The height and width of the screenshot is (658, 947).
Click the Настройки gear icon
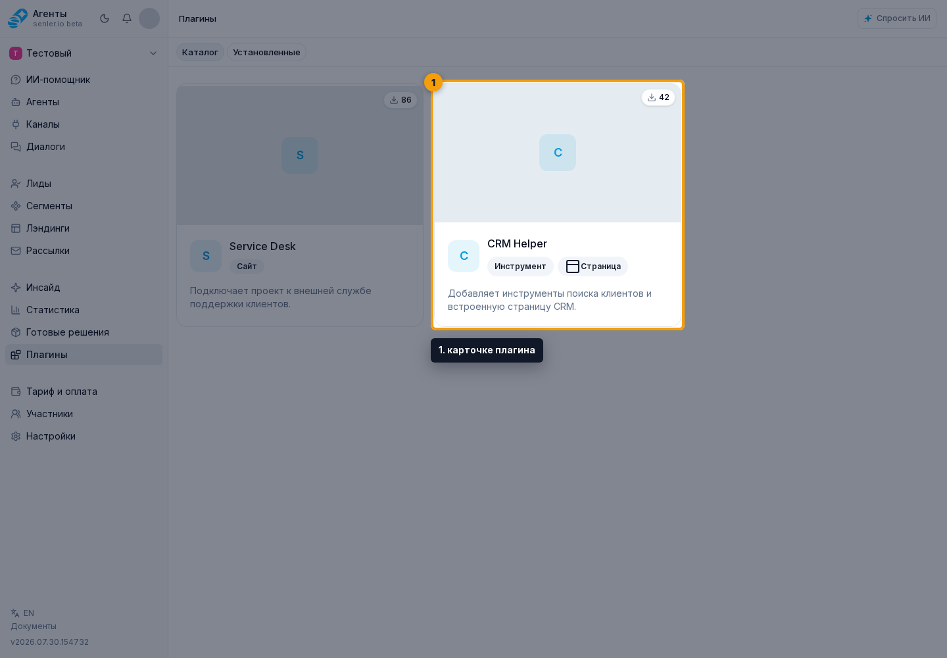(x=16, y=436)
